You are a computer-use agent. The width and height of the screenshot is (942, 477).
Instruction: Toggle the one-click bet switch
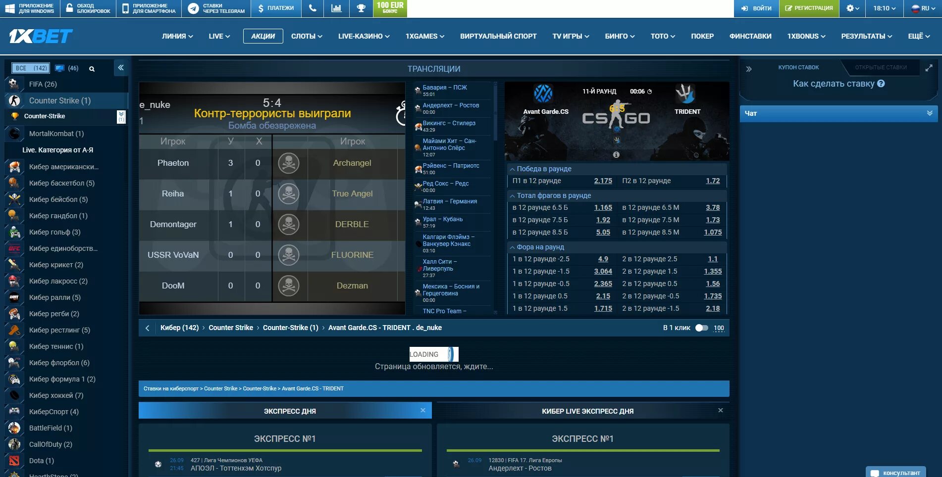pyautogui.click(x=701, y=328)
